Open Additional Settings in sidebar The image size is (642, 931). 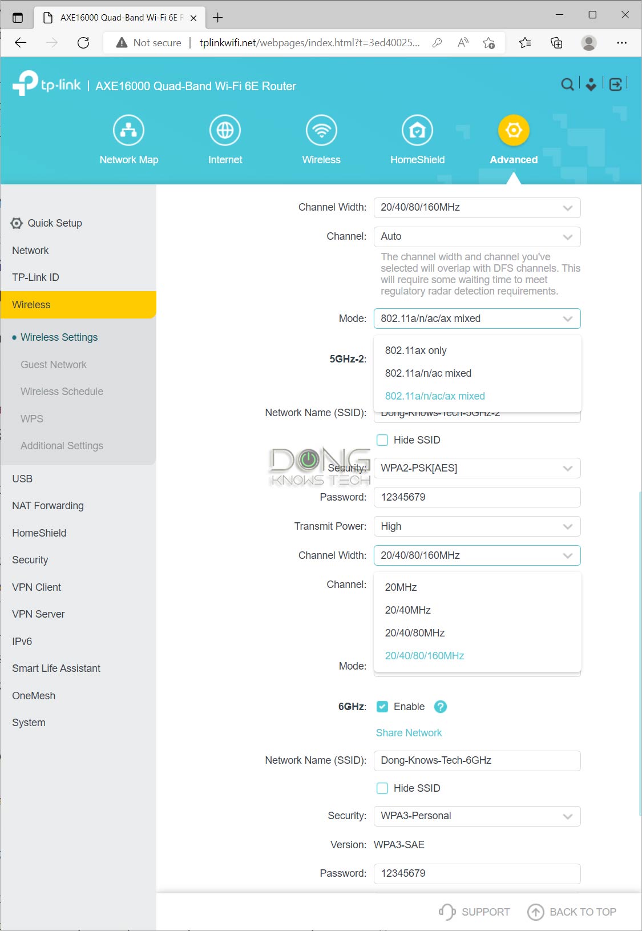62,446
